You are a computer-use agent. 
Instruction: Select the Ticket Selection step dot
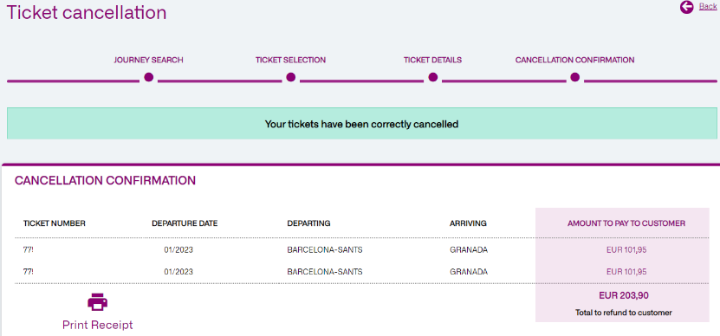290,77
